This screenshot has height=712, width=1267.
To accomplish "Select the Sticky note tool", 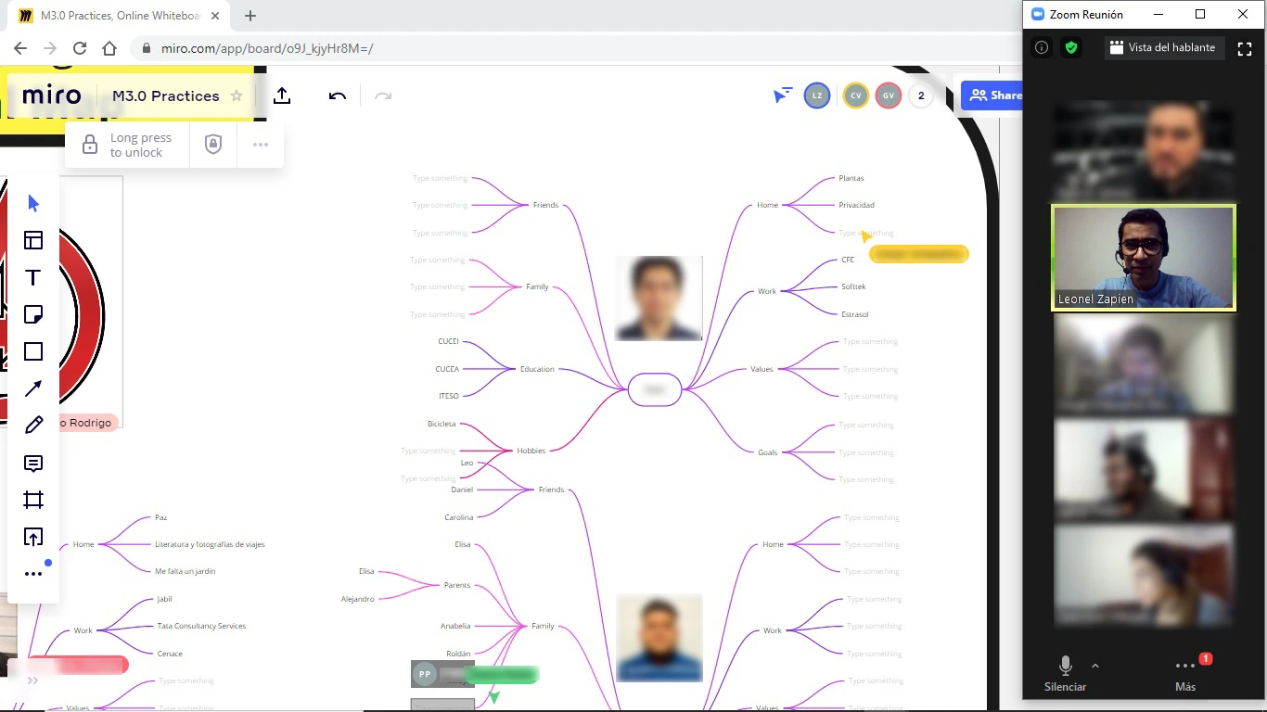I will click(32, 314).
